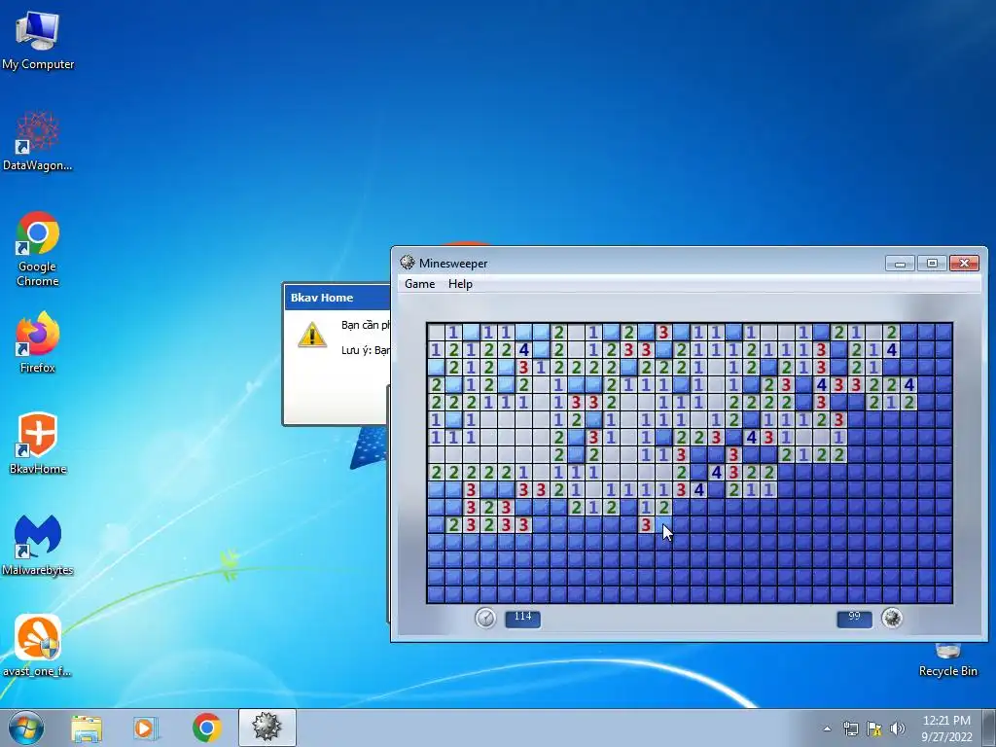Maximize the Minesweeper window
996x747 pixels.
click(x=932, y=263)
